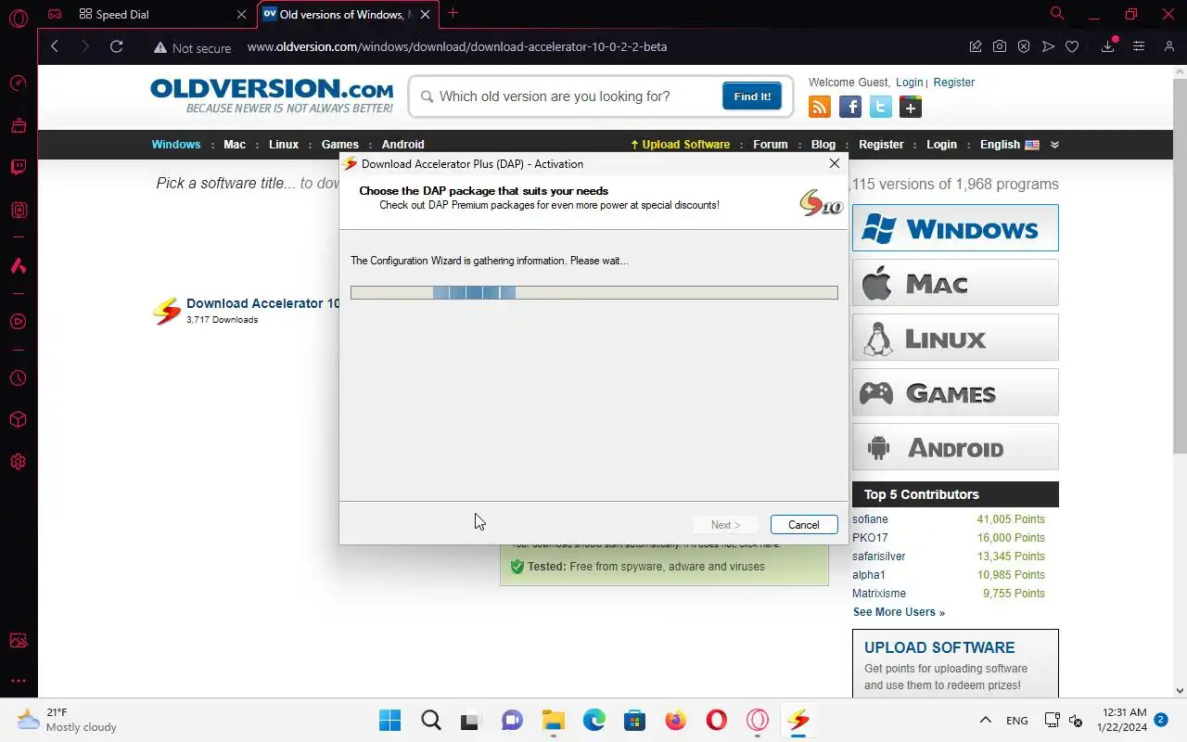This screenshot has width=1187, height=742.
Task: Open Twitch panel in sidebar
Action: 19,167
